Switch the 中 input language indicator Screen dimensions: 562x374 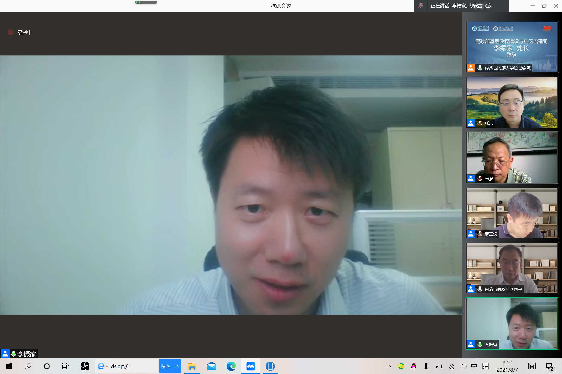click(x=474, y=366)
